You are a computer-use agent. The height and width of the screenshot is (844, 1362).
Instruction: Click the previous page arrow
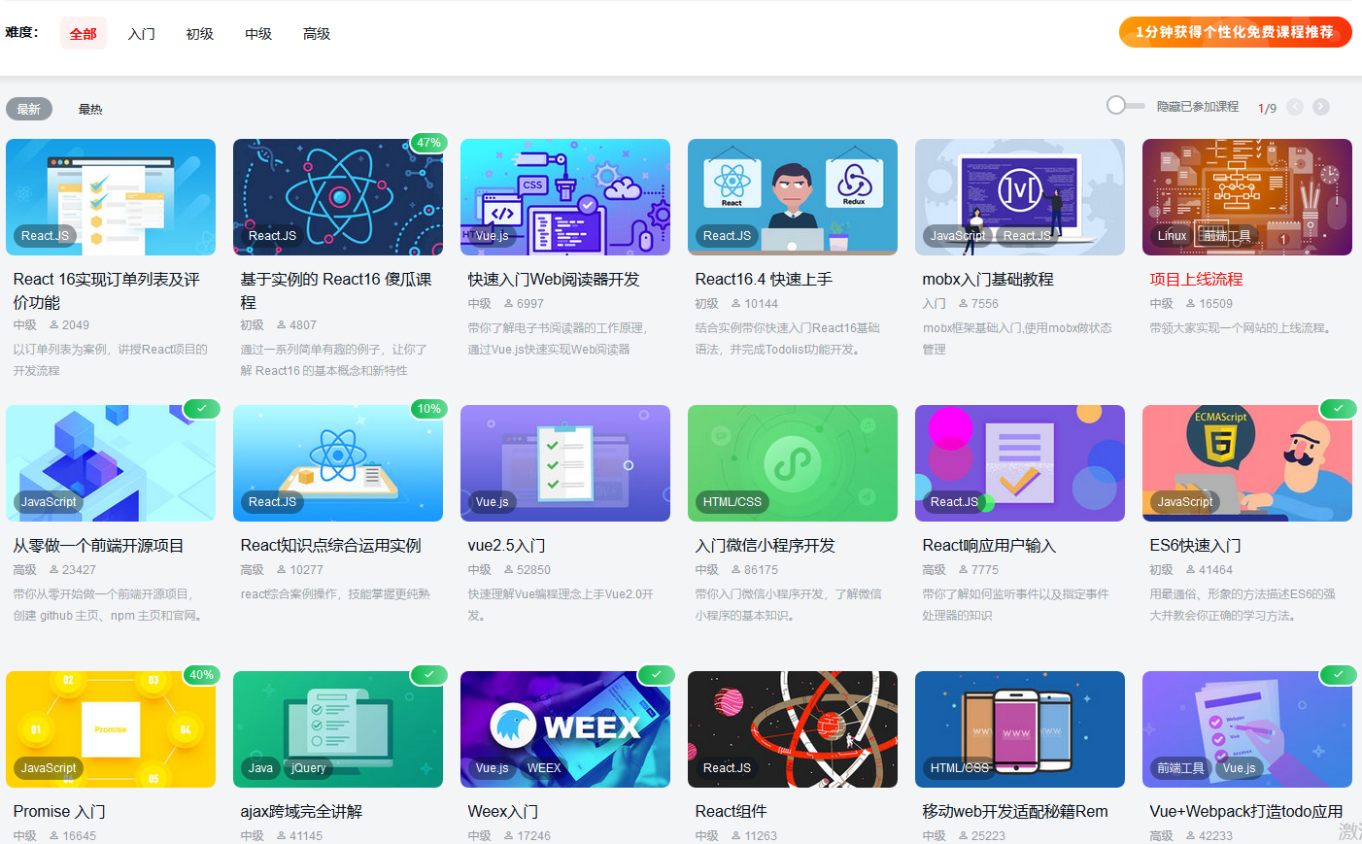tap(1295, 107)
